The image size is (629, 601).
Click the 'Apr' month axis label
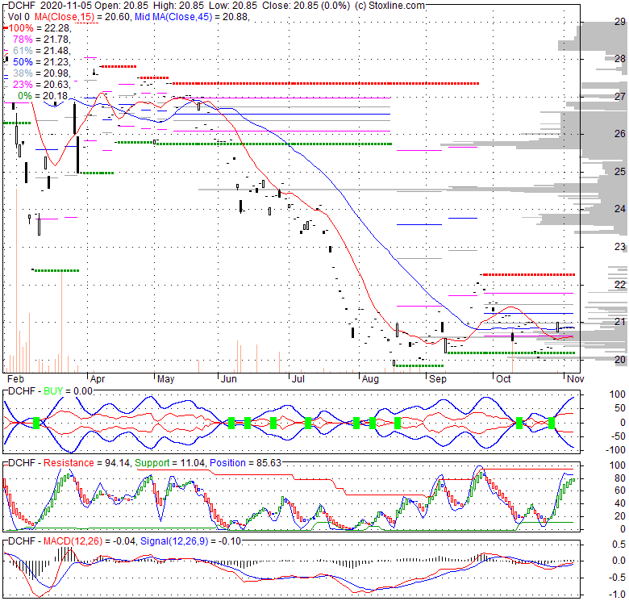pos(98,379)
